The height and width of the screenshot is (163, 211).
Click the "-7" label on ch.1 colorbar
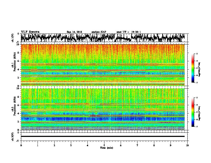(196, 83)
